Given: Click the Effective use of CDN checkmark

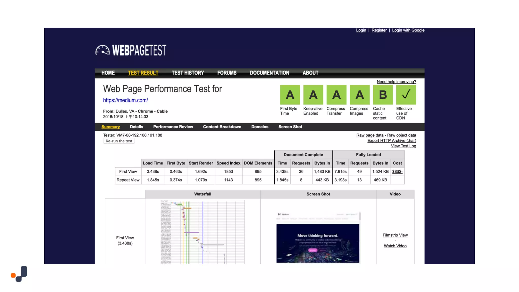Looking at the screenshot, I should [406, 95].
